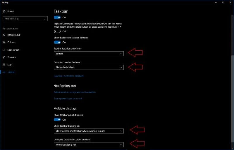Click the search magnifier icon
Viewport: 234px width, 150px height.
coord(45,19)
